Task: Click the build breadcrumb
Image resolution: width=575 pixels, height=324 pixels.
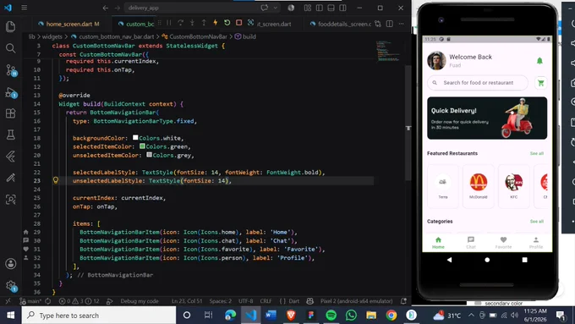Action: pyautogui.click(x=249, y=36)
